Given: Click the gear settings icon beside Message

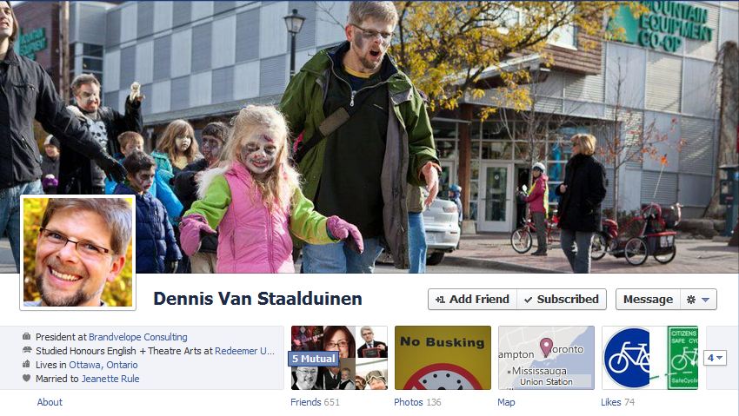Looking at the screenshot, I should click(691, 300).
